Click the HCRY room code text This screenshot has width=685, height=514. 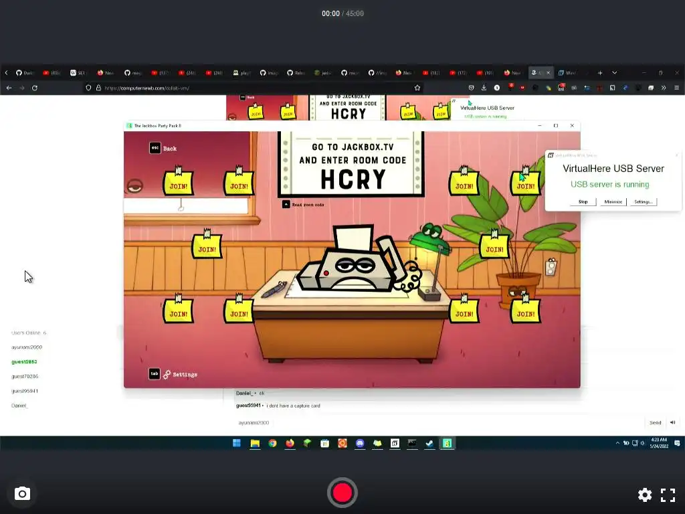(353, 179)
